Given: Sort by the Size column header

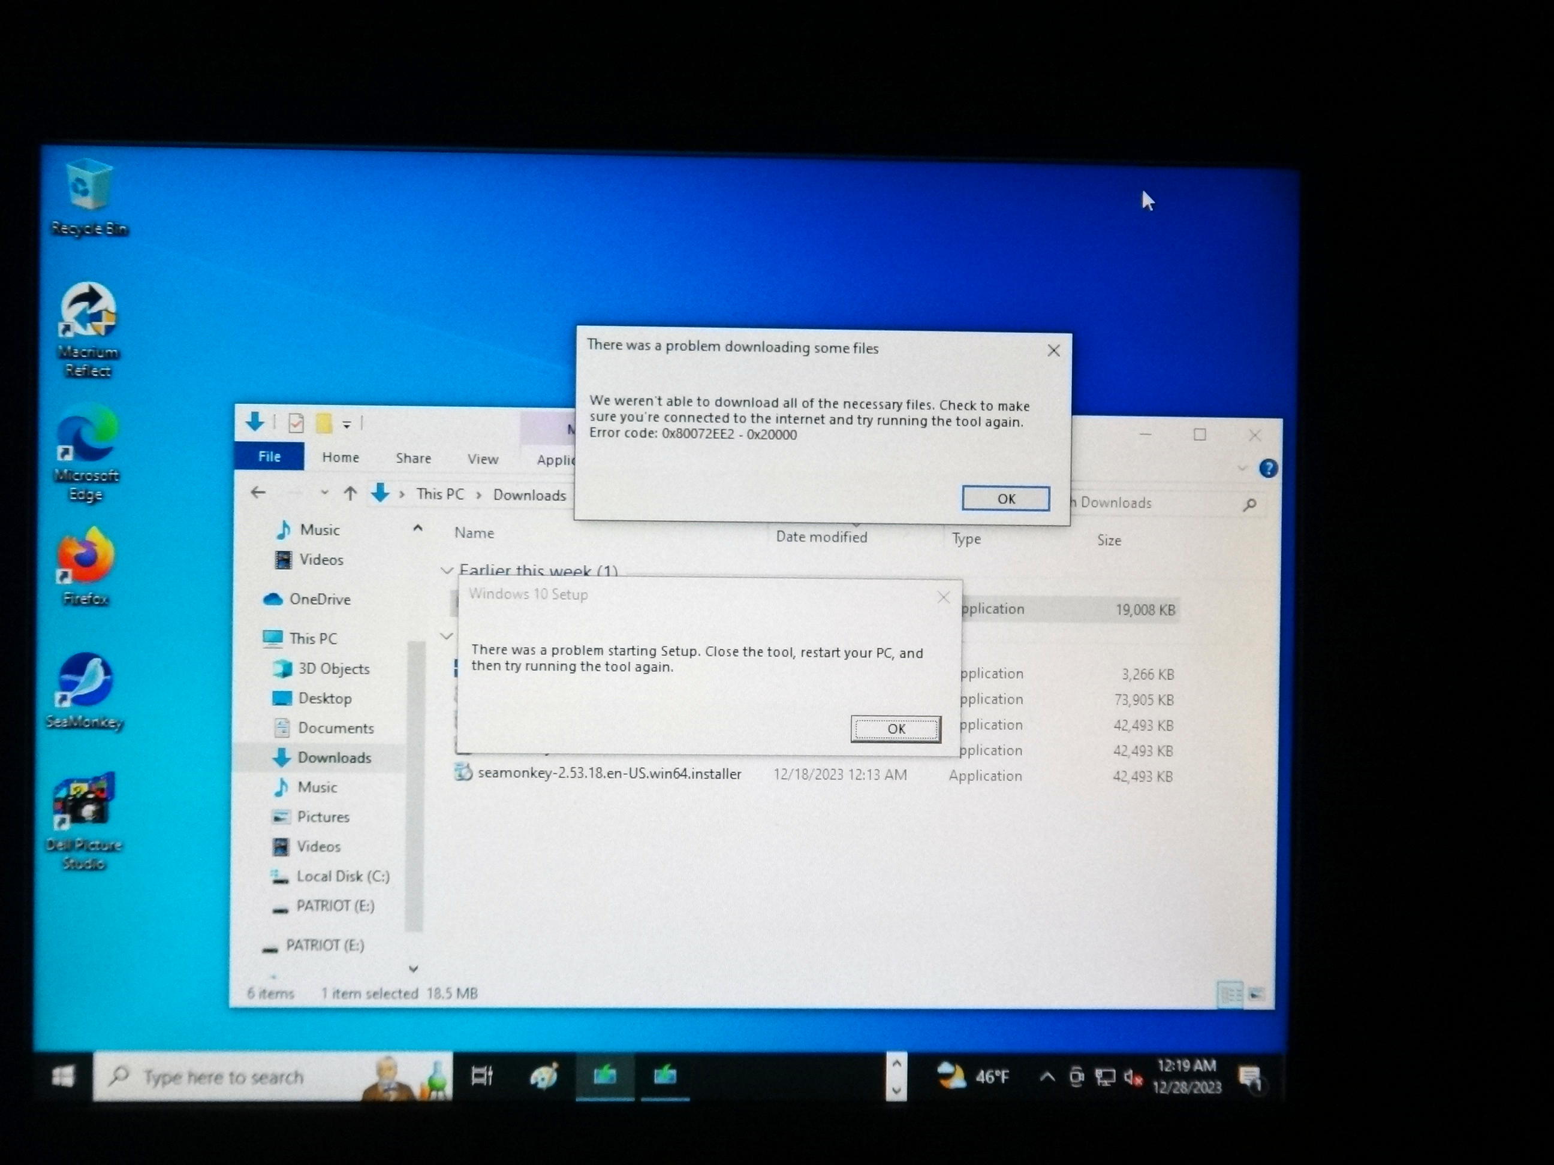Looking at the screenshot, I should 1109,540.
